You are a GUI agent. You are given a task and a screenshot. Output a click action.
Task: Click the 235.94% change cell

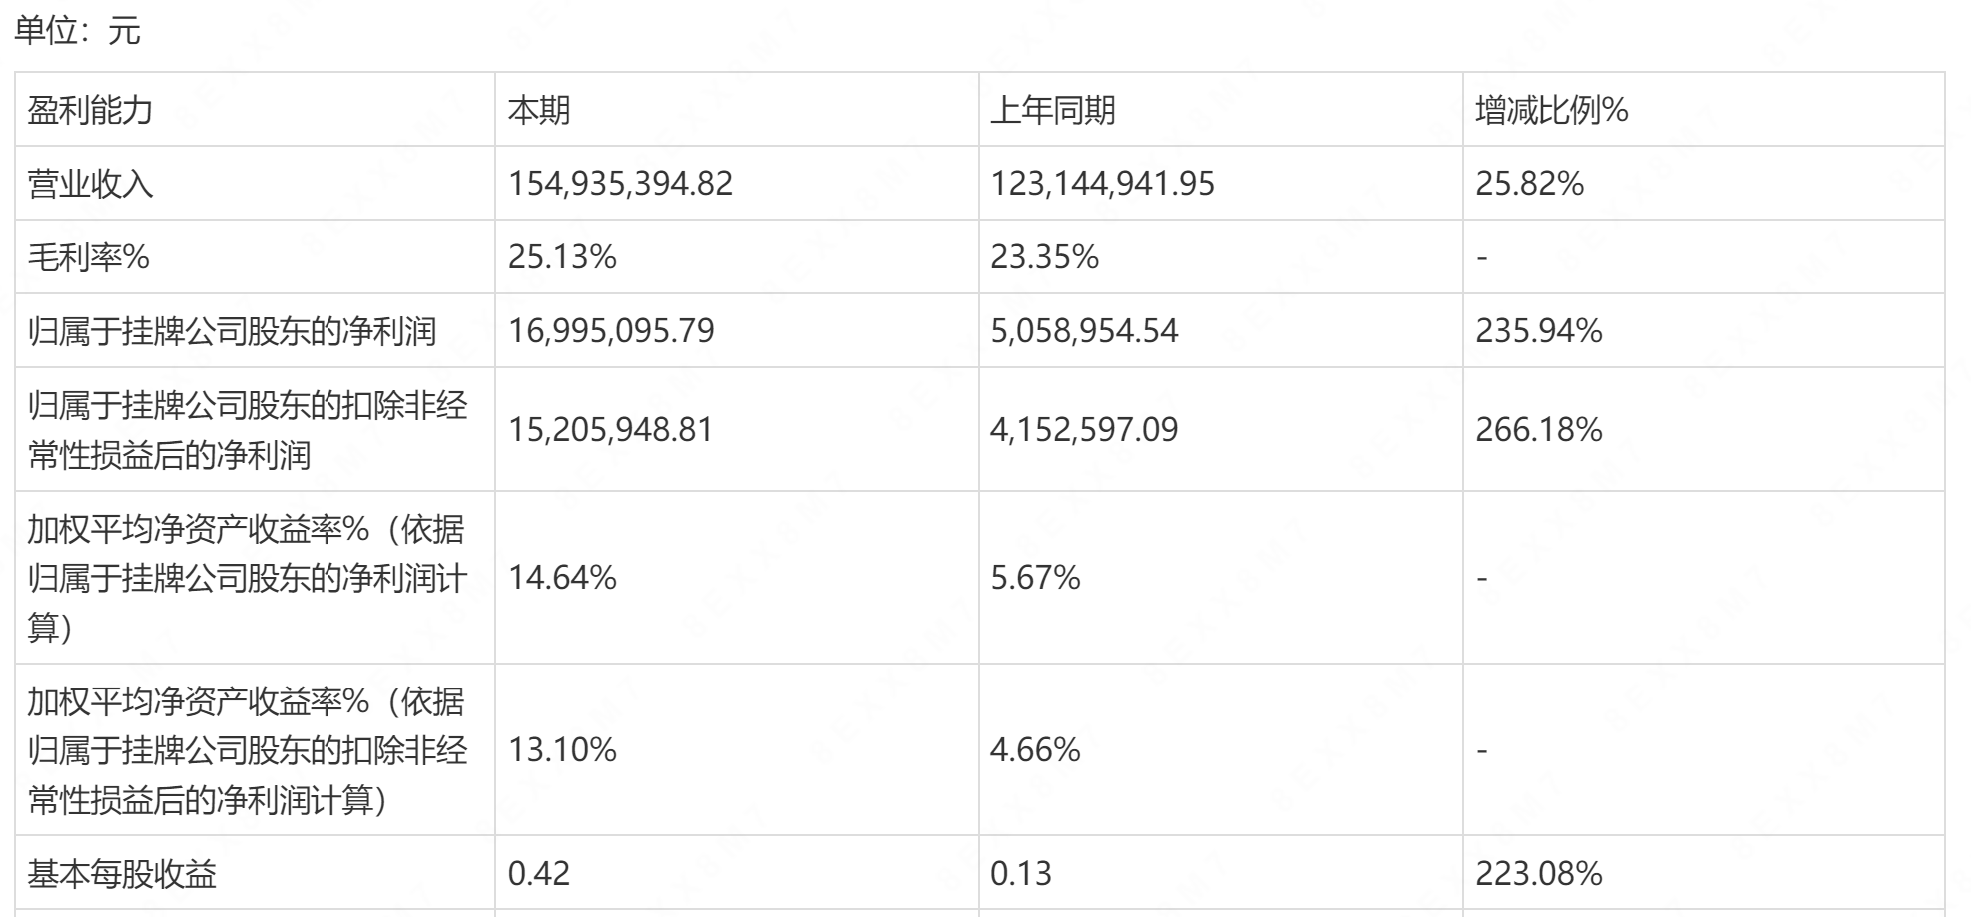click(x=1703, y=331)
